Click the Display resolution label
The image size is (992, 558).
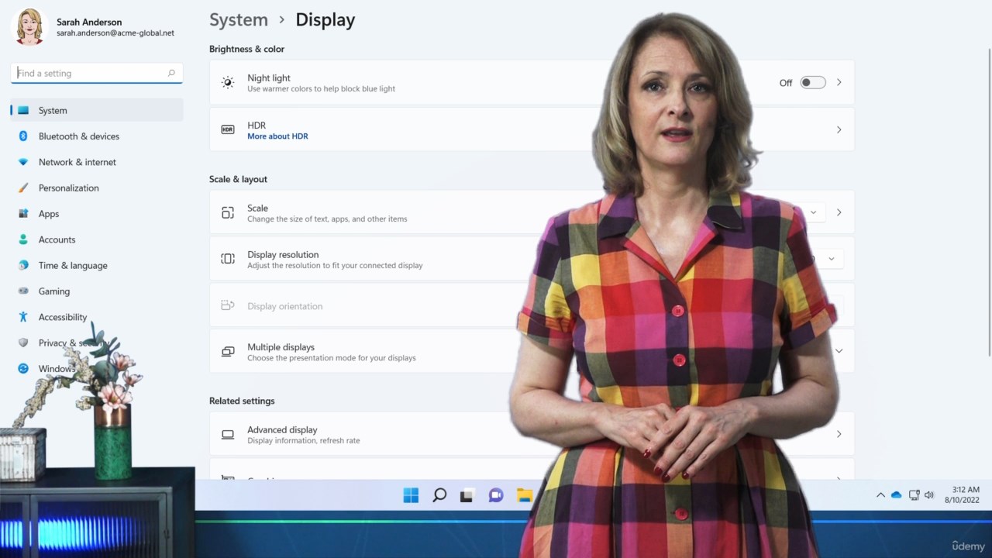283,254
